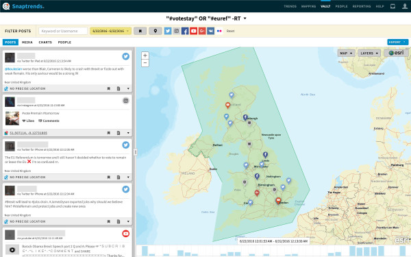Viewport: 411px width, 257px height.
Task: Open the Layers dropdown
Action: [369, 53]
